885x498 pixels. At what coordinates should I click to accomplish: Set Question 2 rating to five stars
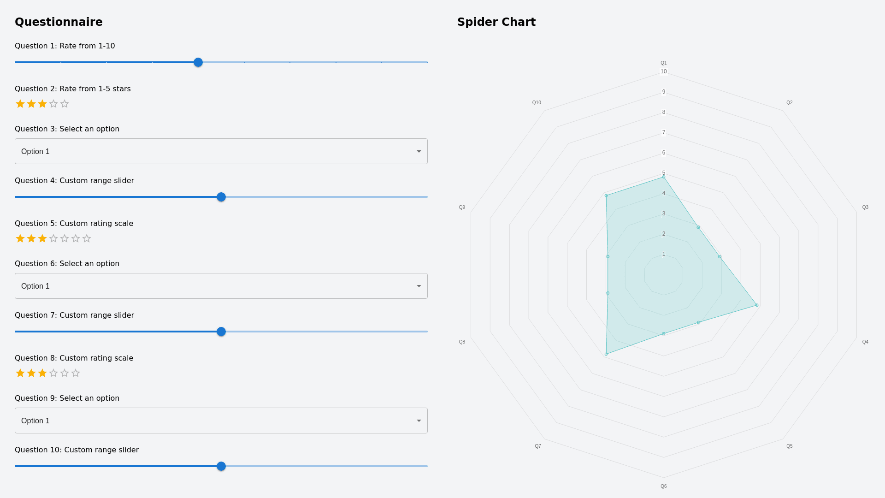click(x=65, y=104)
